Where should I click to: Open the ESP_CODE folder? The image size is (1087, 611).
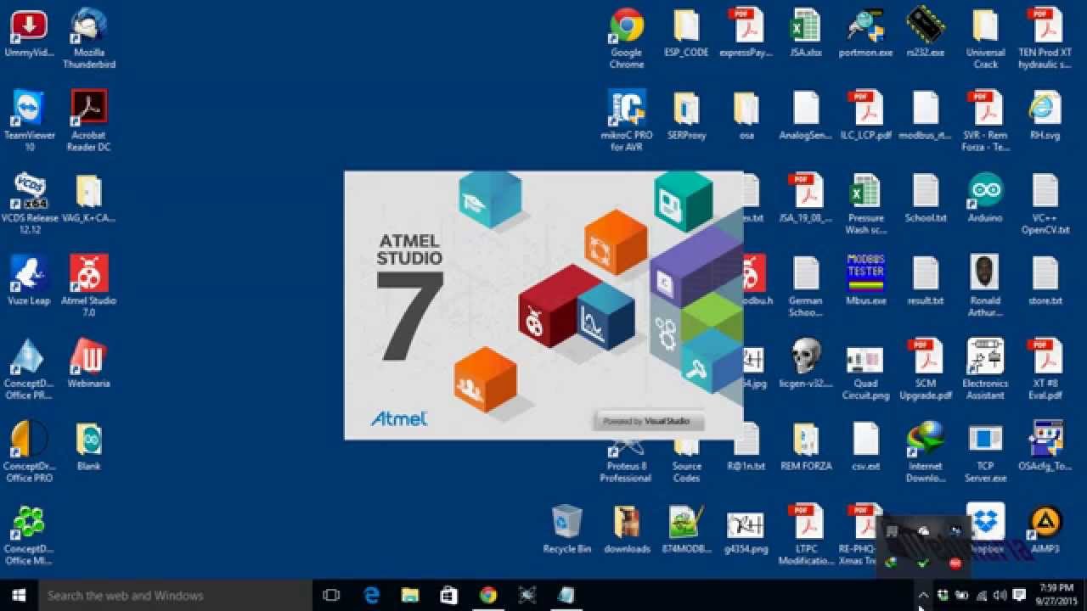coord(686,34)
